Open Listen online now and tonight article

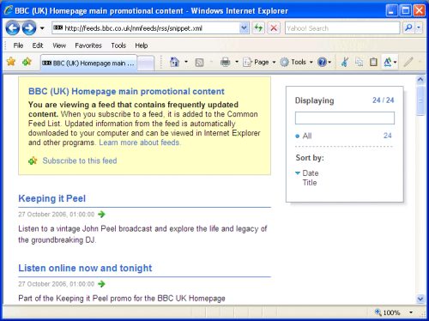click(85, 268)
